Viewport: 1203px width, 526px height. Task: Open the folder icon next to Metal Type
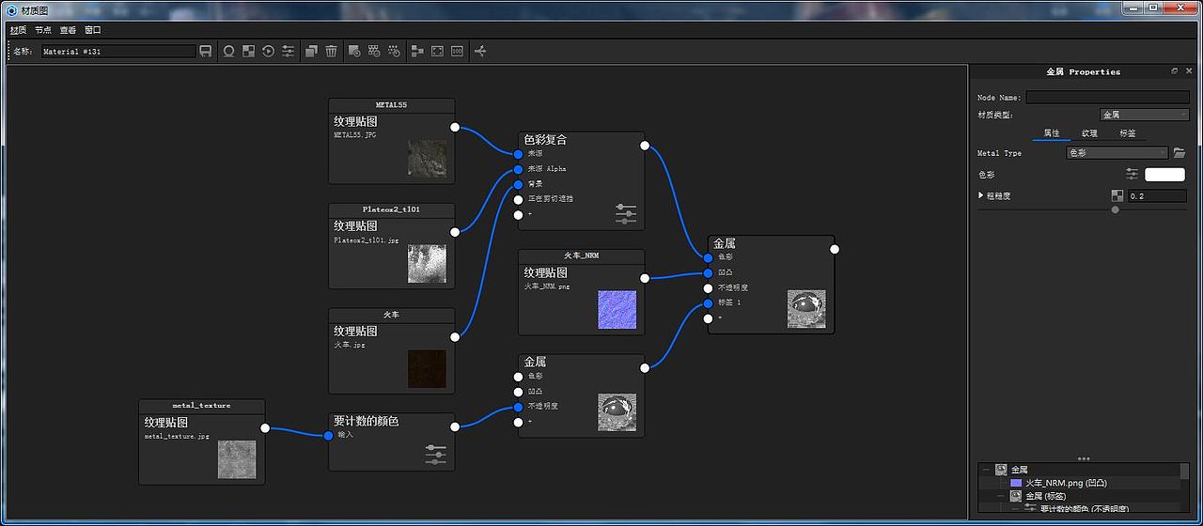pos(1180,152)
